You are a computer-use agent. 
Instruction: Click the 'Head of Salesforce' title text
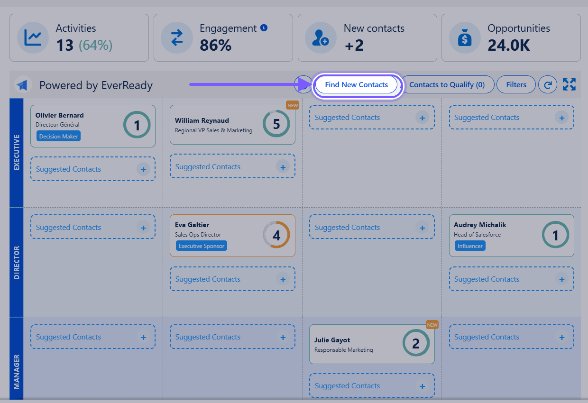(477, 235)
